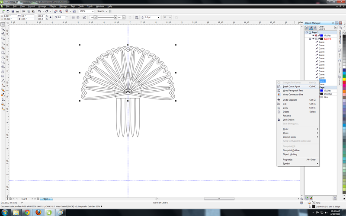Click the Import icon in standard toolbar
This screenshot has width=346, height=216.
[56, 11]
